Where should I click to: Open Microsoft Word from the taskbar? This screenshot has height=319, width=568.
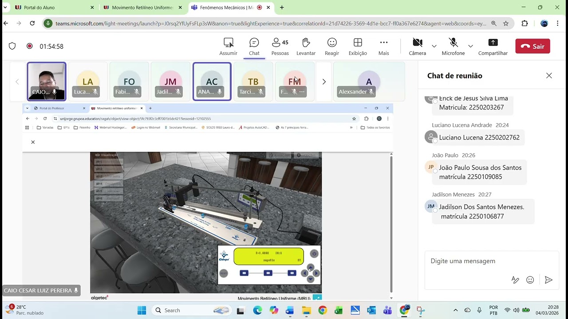click(x=290, y=310)
